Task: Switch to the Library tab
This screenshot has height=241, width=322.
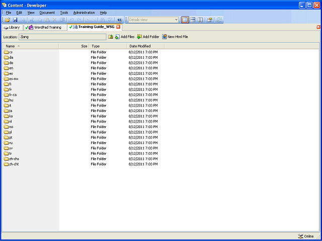Action: (12, 28)
